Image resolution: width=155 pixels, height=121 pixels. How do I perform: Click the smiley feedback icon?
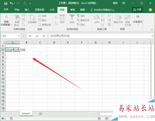pyautogui.click(x=150, y=10)
